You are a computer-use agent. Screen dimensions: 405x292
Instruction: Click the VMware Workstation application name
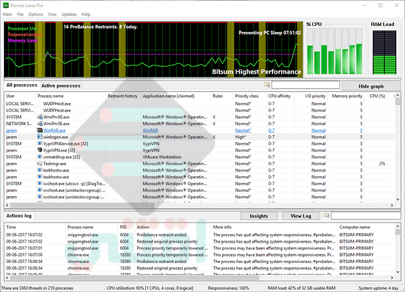coord(162,157)
